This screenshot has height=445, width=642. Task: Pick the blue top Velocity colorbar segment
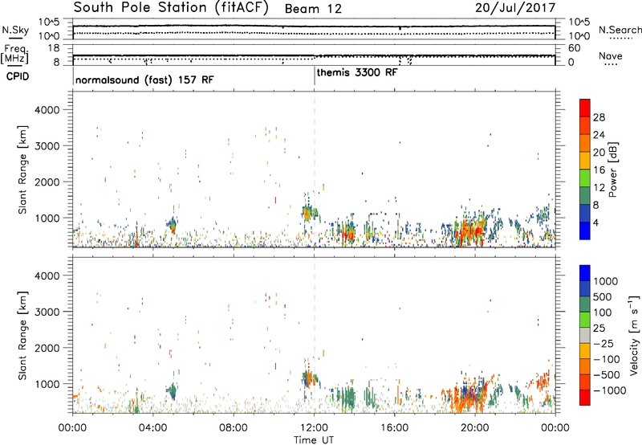click(585, 273)
